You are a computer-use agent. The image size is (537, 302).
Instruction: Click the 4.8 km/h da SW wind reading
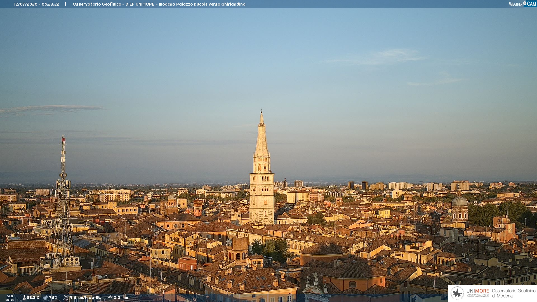[x=86, y=298]
